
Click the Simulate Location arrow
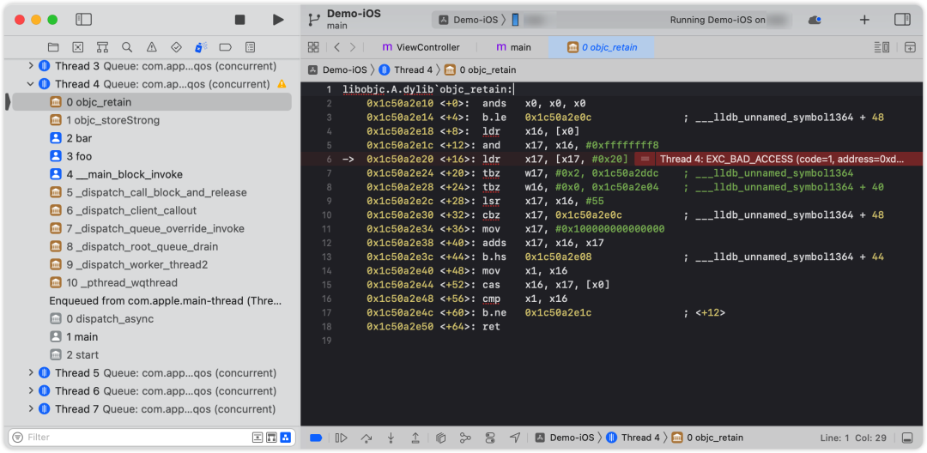click(515, 438)
